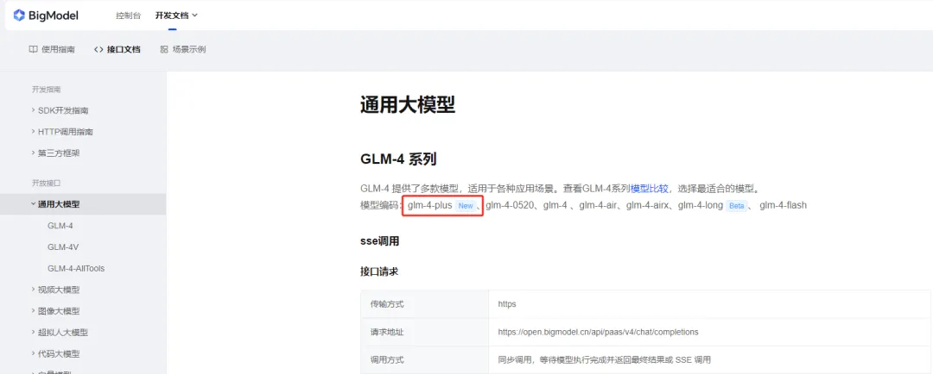Expand the 第三方框架 chevron
Image resolution: width=933 pixels, height=374 pixels.
click(34, 153)
